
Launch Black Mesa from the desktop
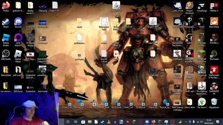coord(214,23)
